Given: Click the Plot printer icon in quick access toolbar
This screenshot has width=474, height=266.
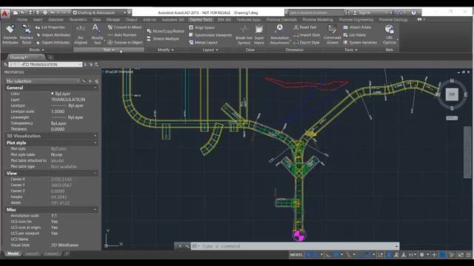Looking at the screenshot, I should coord(45,13).
